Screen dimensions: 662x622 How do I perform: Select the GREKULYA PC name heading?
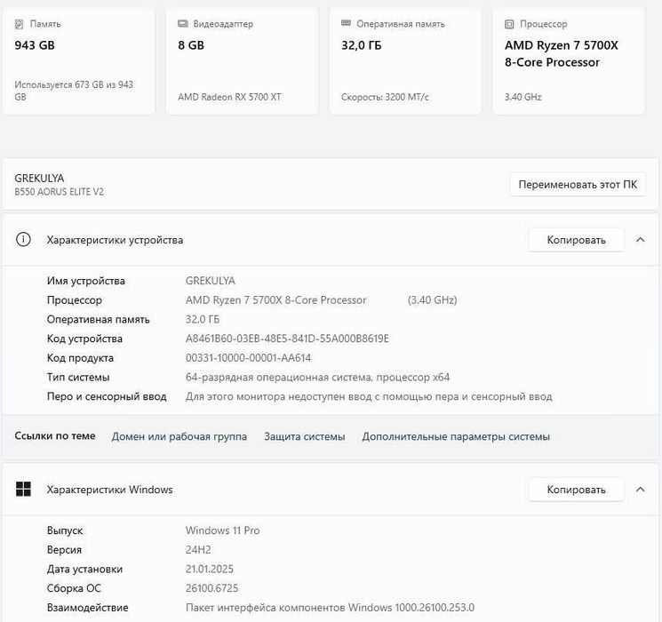pyautogui.click(x=39, y=179)
